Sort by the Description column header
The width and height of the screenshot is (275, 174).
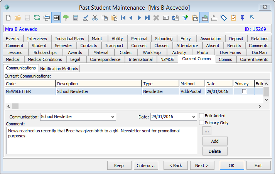pyautogui.click(x=99, y=84)
